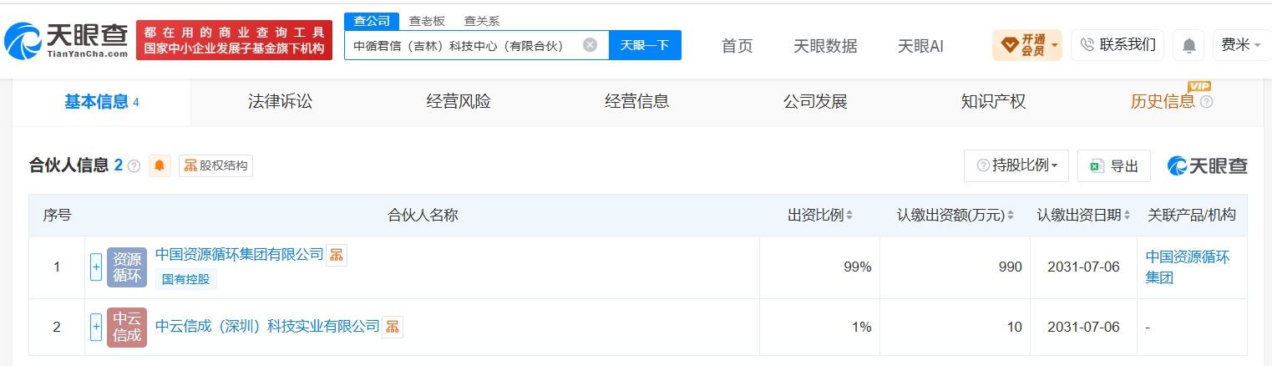Click the help icon next to 历史信息
The image size is (1272, 366).
tap(1206, 102)
